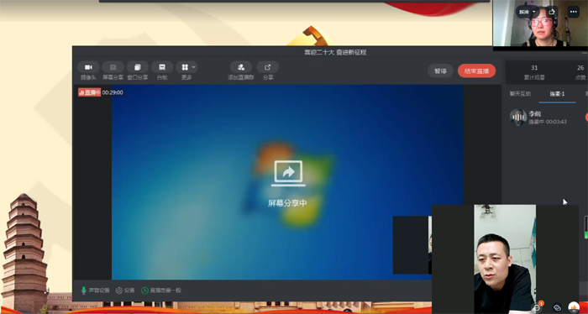Click the red 结束直播 end live button

point(476,71)
